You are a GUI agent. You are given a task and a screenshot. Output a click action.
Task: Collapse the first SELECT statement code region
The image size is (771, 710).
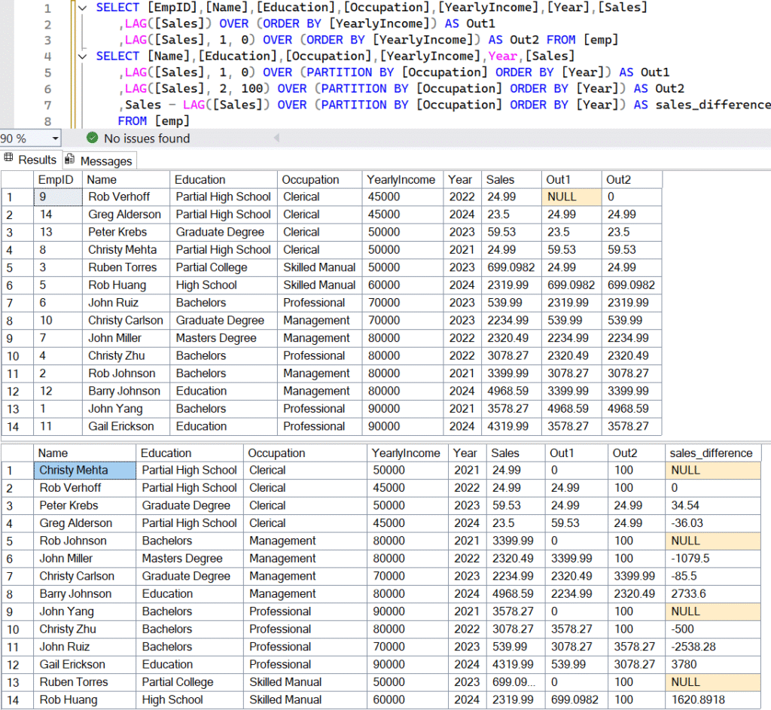click(x=81, y=8)
